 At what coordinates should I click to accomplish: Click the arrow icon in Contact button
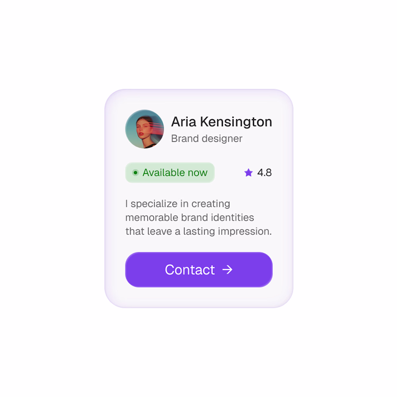coord(227,270)
